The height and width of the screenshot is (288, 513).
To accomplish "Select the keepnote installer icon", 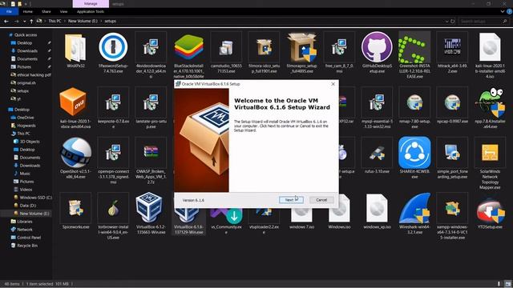I will click(113, 102).
